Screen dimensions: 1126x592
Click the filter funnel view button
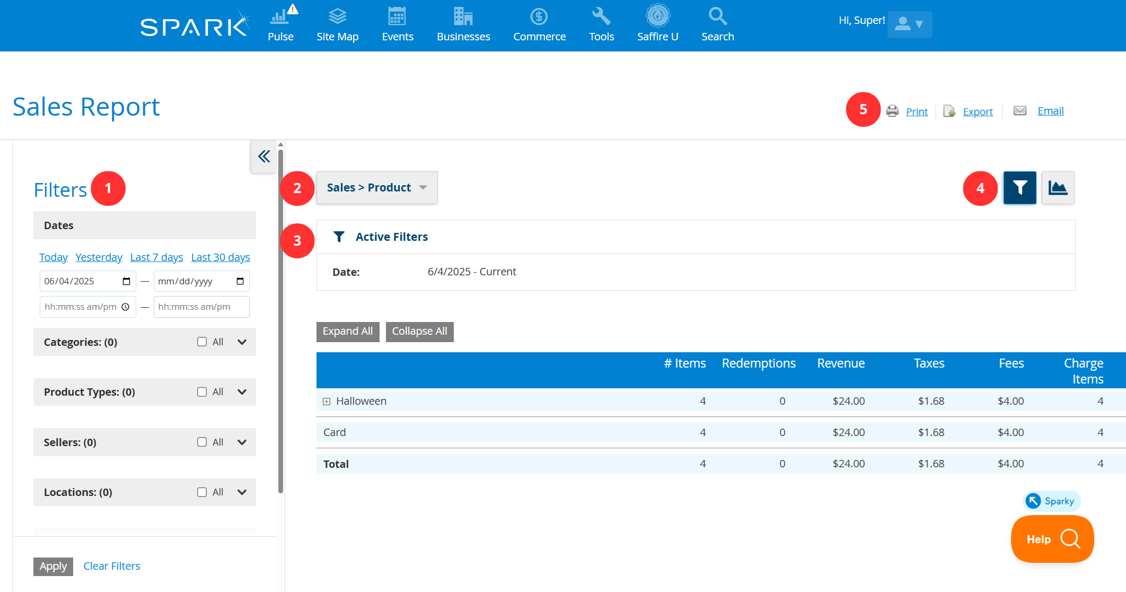coord(1019,188)
